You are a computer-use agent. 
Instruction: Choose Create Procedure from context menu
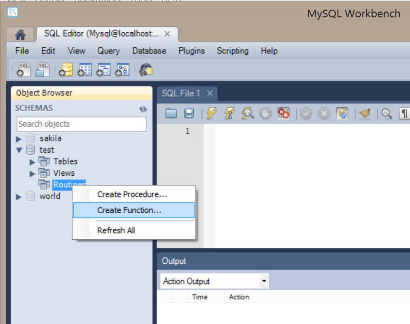click(134, 194)
